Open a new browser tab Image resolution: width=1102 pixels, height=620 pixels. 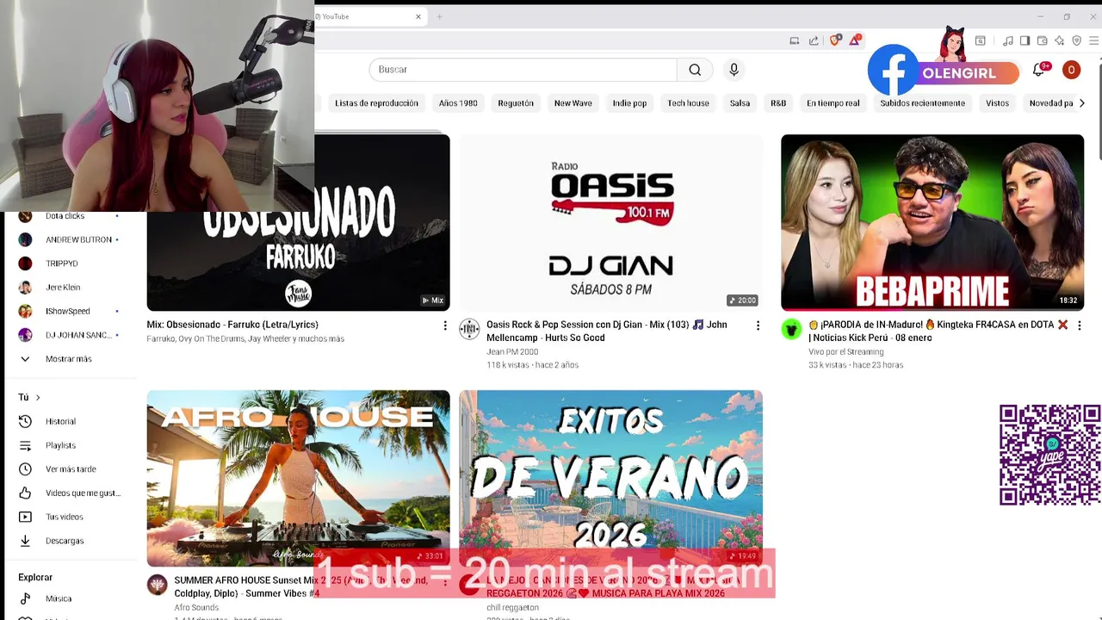[x=439, y=16]
